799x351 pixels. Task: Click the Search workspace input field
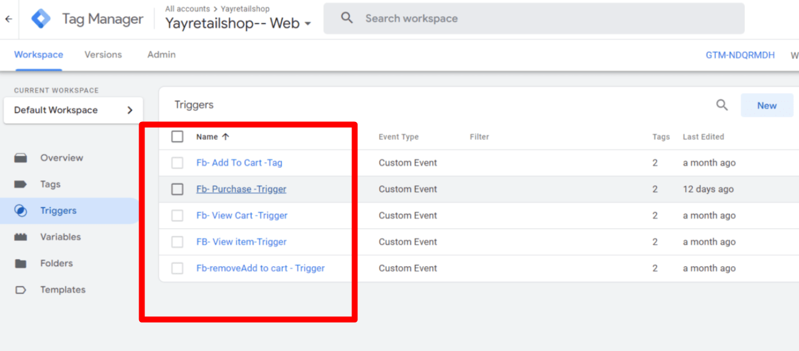click(x=534, y=19)
